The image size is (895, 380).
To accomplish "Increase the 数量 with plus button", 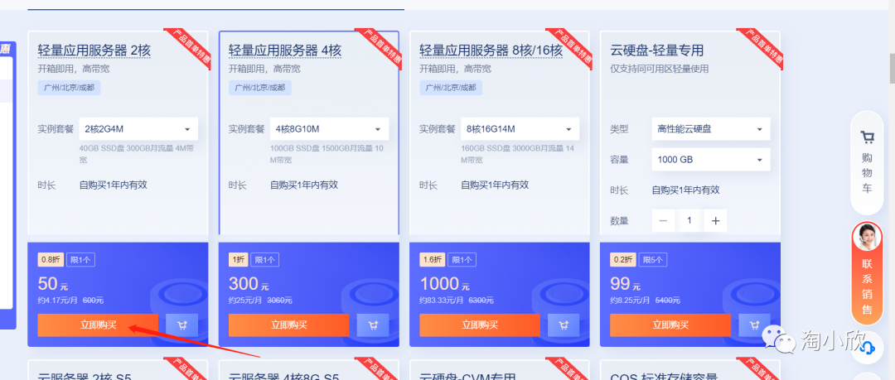I will pyautogui.click(x=716, y=220).
